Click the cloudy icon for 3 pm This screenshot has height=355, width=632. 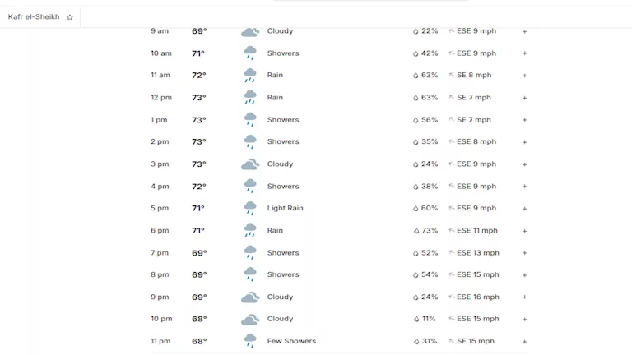(250, 164)
